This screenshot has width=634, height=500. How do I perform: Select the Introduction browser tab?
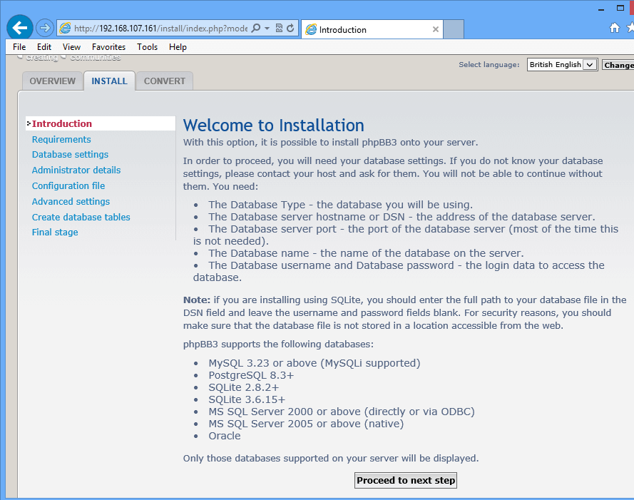[x=372, y=29]
